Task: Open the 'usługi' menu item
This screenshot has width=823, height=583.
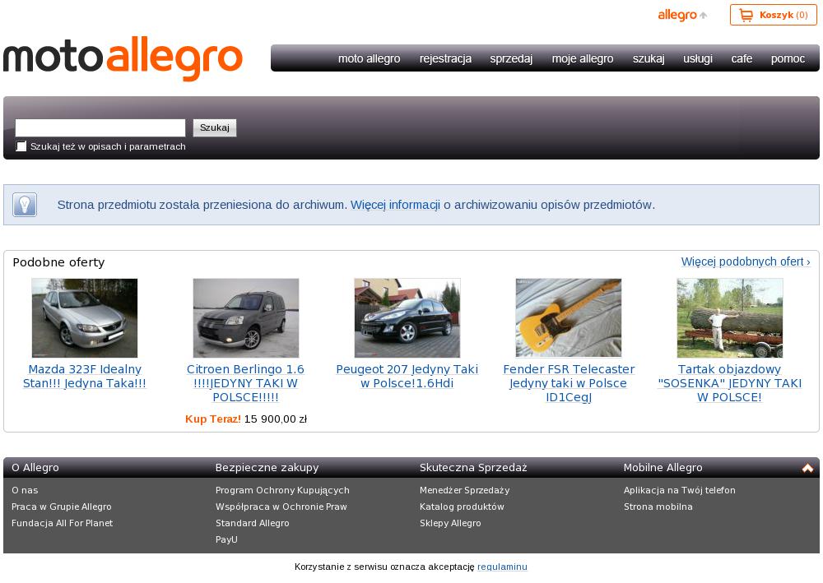Action: (x=698, y=58)
